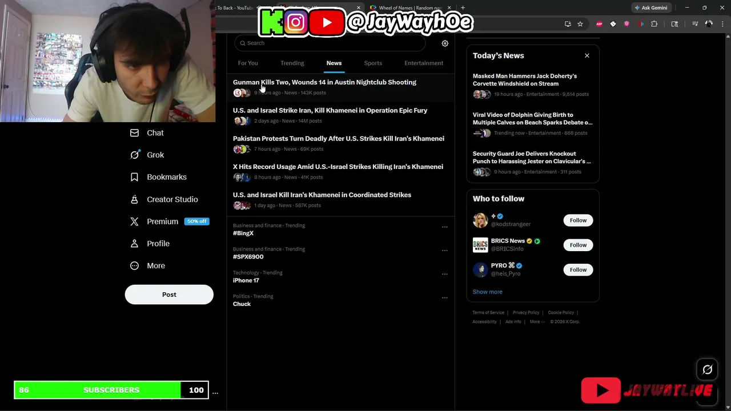The width and height of the screenshot is (731, 411).
Task: Open the Bookmarks sidebar item
Action: click(158, 177)
